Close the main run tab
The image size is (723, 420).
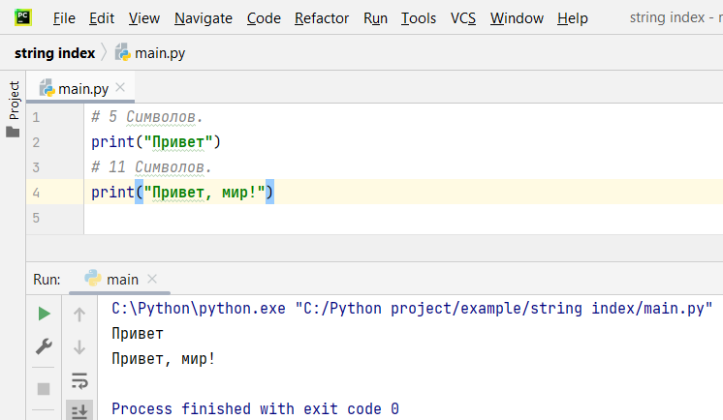click(152, 279)
